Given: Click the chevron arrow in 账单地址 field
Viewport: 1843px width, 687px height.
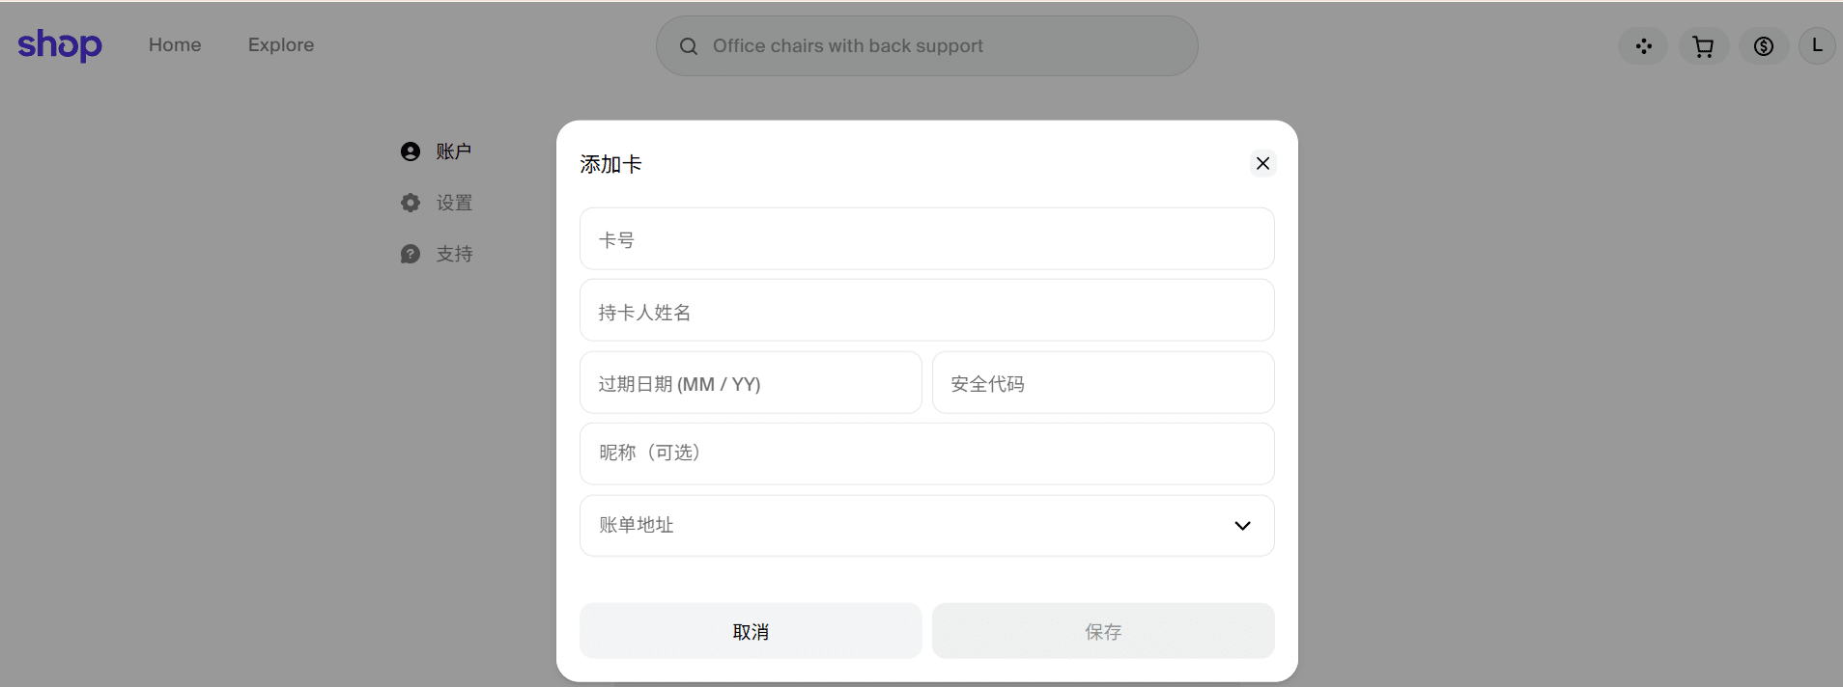Looking at the screenshot, I should click(1243, 526).
